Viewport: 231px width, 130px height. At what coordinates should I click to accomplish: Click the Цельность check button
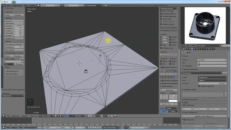(x=14, y=21)
